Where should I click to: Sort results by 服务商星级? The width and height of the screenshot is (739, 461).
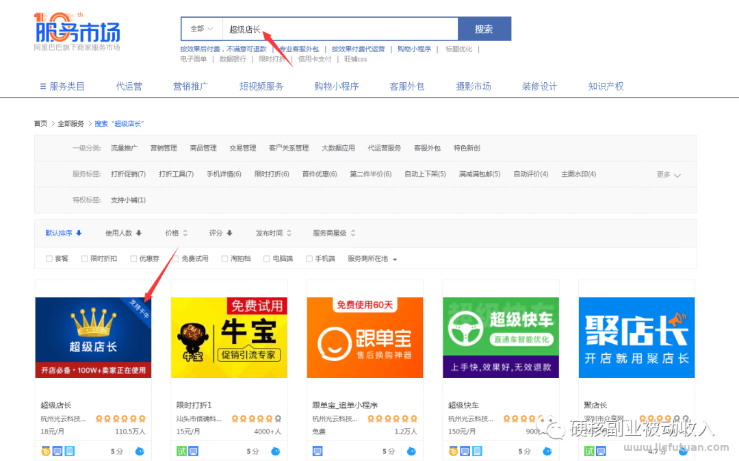tap(334, 233)
